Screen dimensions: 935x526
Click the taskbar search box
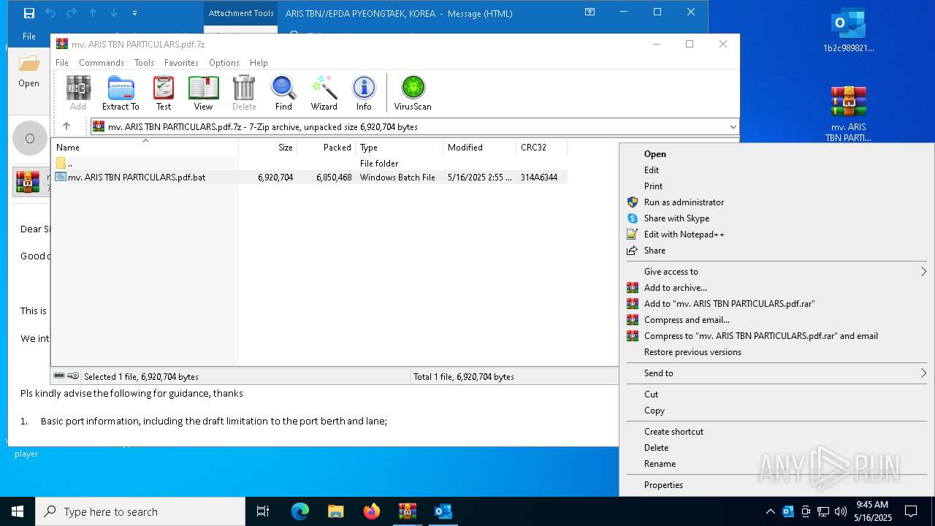(x=140, y=511)
